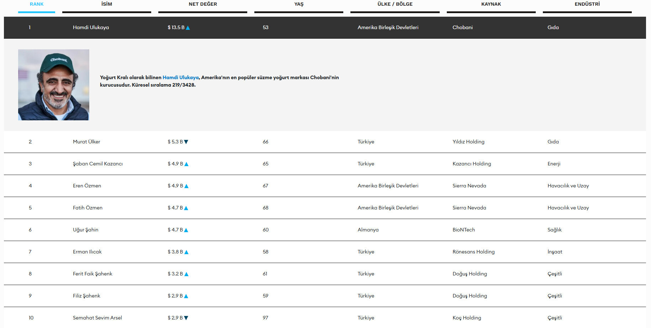This screenshot has width=651, height=328.
Task: Click the KAYNAK column header
Action: tap(491, 4)
